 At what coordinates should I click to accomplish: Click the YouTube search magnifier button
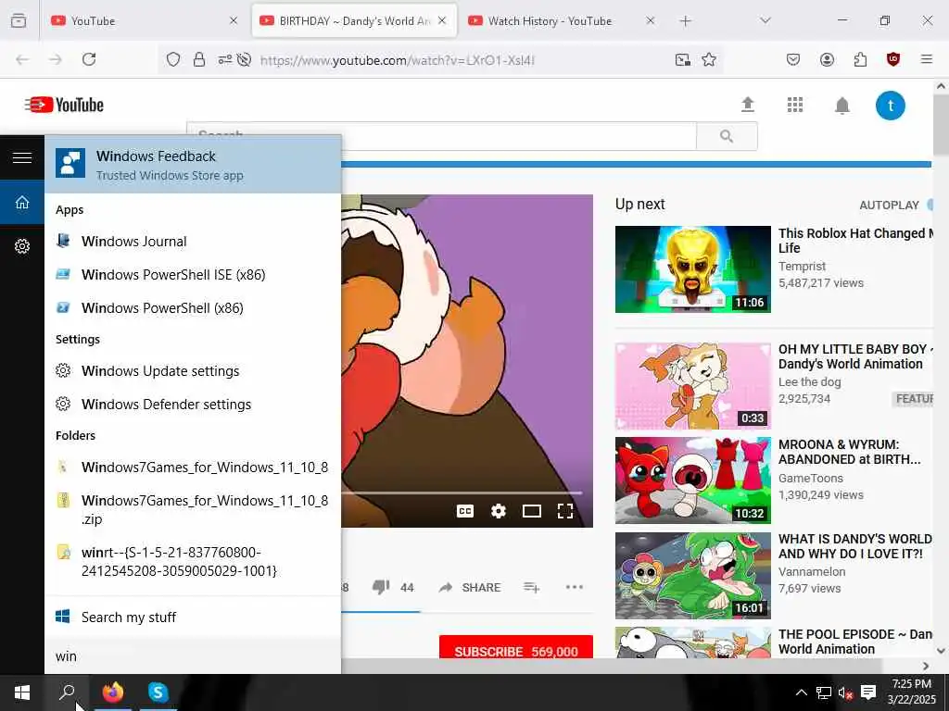point(727,136)
